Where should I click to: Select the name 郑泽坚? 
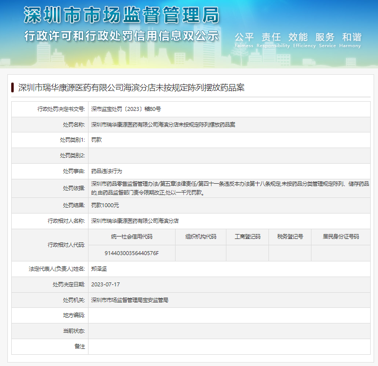pyautogui.click(x=99, y=269)
